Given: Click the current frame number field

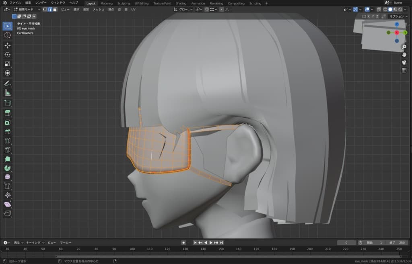Looking at the screenshot, I should pyautogui.click(x=346, y=243).
